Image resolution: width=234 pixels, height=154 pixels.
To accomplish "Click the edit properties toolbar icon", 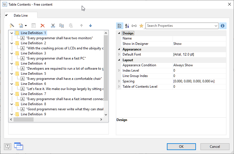I will coord(34,26).
